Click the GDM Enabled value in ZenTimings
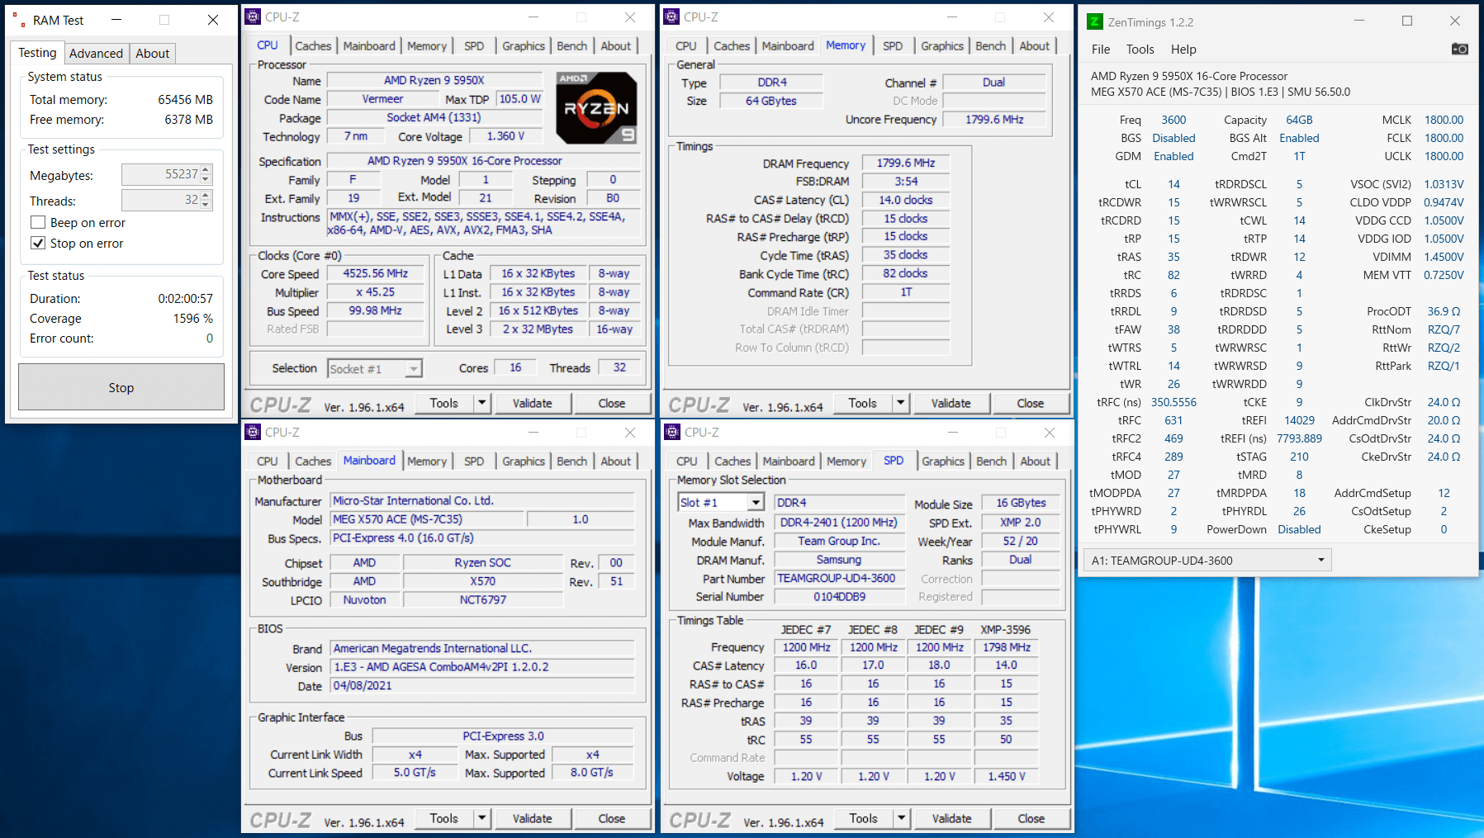1484x838 pixels. 1173,156
